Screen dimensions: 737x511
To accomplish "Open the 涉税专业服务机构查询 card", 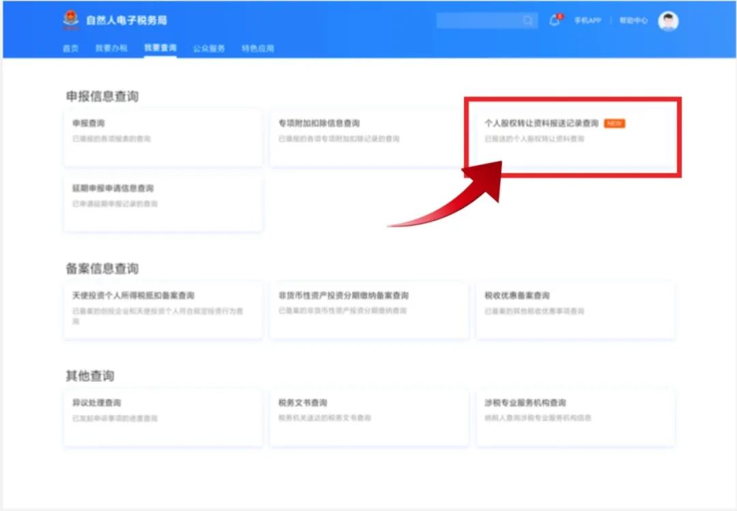I will (575, 418).
